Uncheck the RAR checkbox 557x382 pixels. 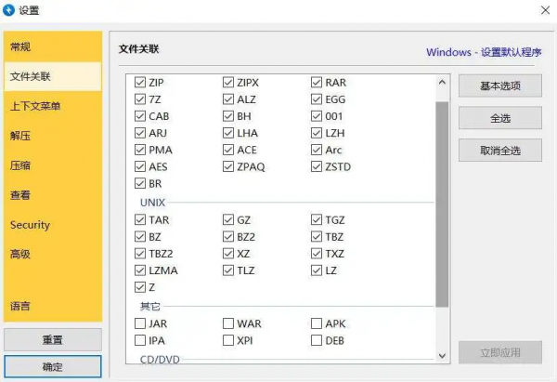pos(317,83)
